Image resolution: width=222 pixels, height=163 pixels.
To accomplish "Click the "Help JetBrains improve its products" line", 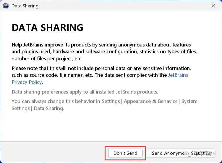I will pyautogui.click(x=101, y=45).
